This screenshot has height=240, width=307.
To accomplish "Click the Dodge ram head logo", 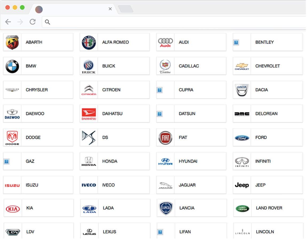I will coord(12,138).
